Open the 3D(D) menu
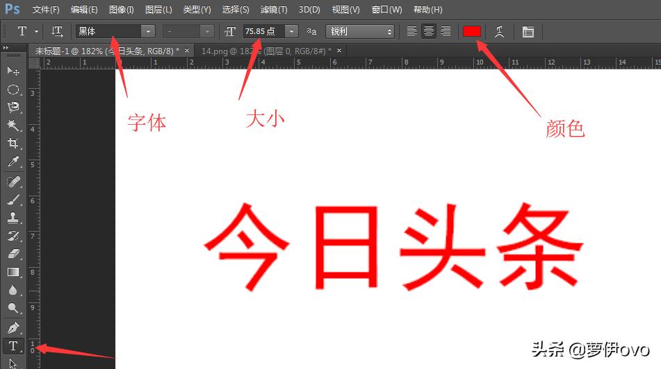Screen dimensions: 661x369 tap(309, 9)
